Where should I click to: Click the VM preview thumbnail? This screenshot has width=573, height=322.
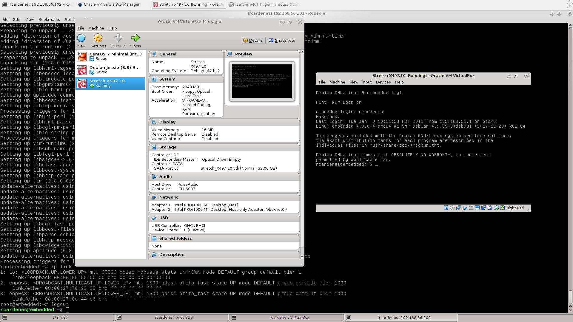(x=262, y=81)
